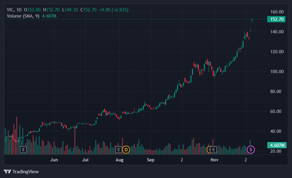The width and height of the screenshot is (292, 178).
Task: Click the Jun label on time axis
Action: (54, 160)
